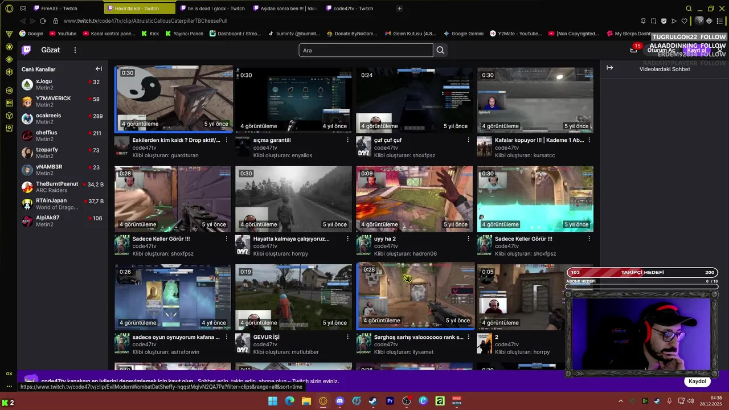
Task: Open Adobe Premiere Pro from the taskbar
Action: [390, 401]
